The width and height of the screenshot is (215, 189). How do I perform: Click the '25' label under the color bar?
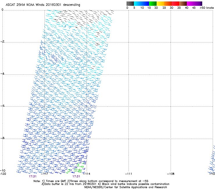point(164,8)
